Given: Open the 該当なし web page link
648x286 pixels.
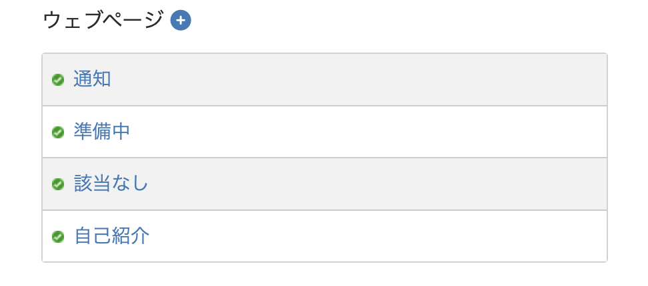Looking at the screenshot, I should (x=111, y=184).
